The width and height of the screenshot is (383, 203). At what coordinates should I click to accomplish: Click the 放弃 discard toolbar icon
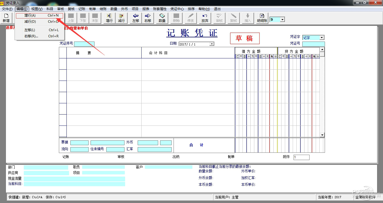pos(205,18)
